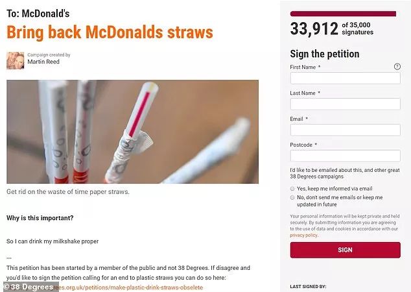
Task: Click the help question mark icon
Action: pyautogui.click(x=397, y=67)
